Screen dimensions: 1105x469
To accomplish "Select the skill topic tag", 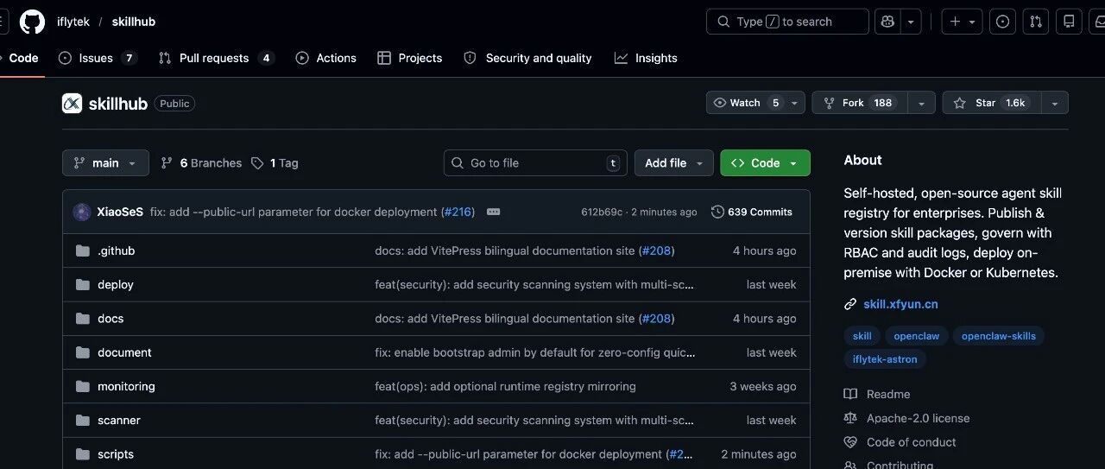I will (862, 336).
